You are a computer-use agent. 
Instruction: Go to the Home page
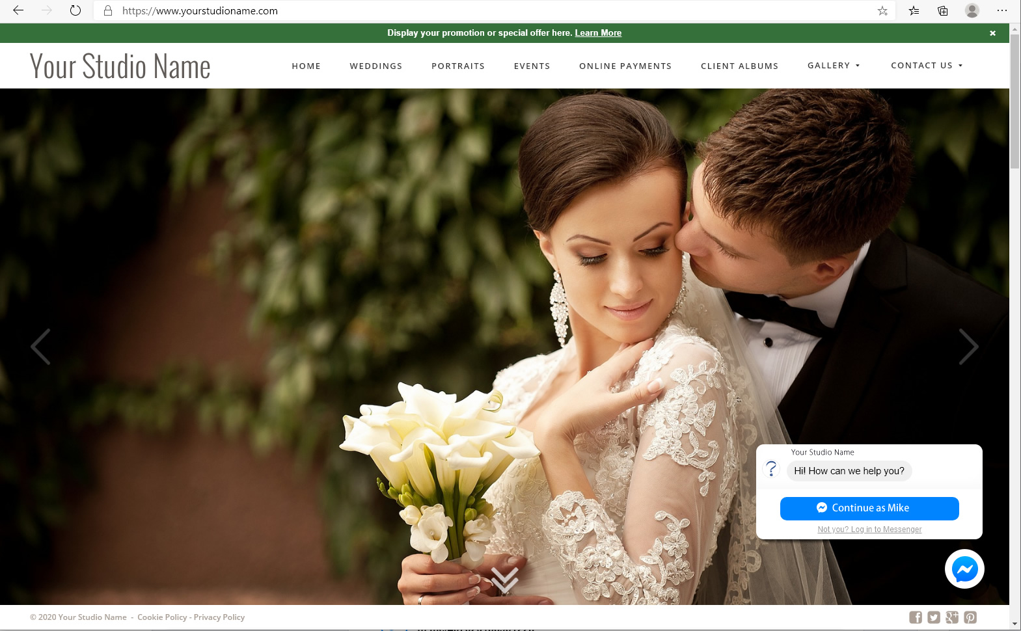(306, 66)
